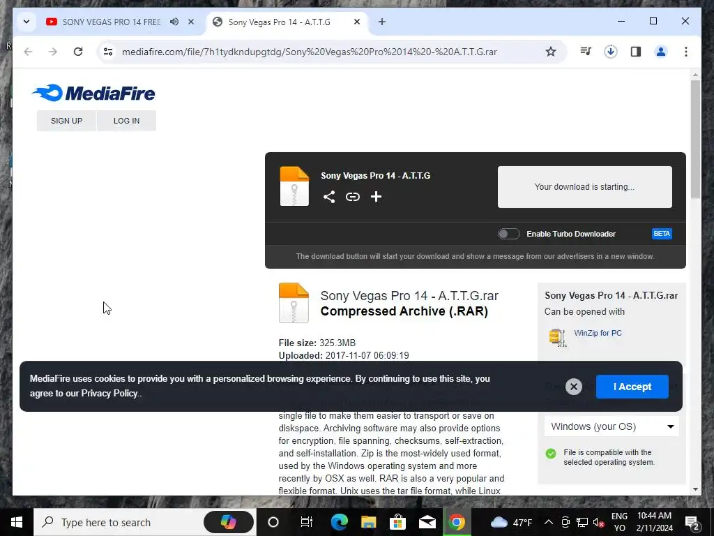Click the address bar URL

[x=309, y=52]
